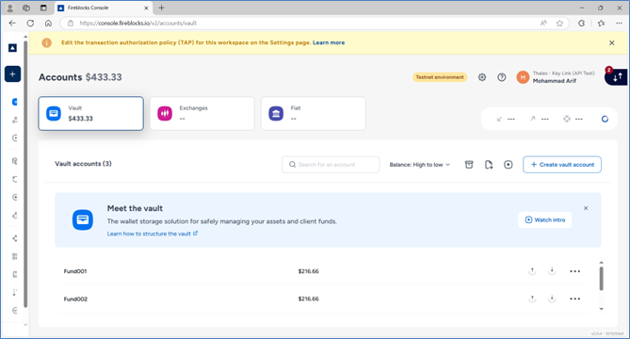Click Fund002 receive download arrow icon
Screen dimensions: 630x339
click(x=552, y=299)
